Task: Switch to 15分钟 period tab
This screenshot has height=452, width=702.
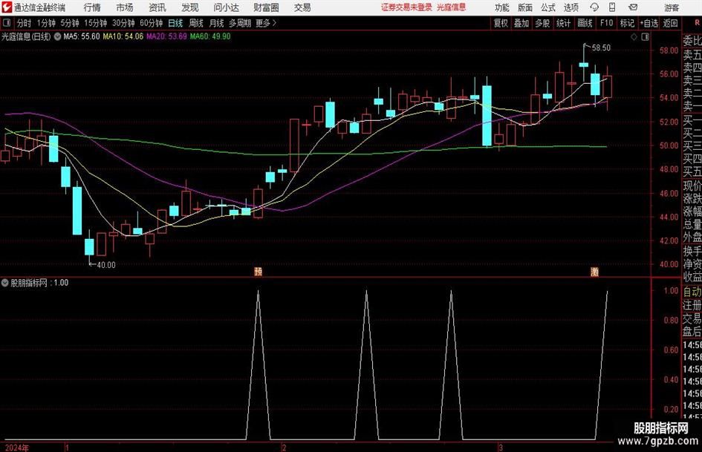Action: pyautogui.click(x=95, y=23)
